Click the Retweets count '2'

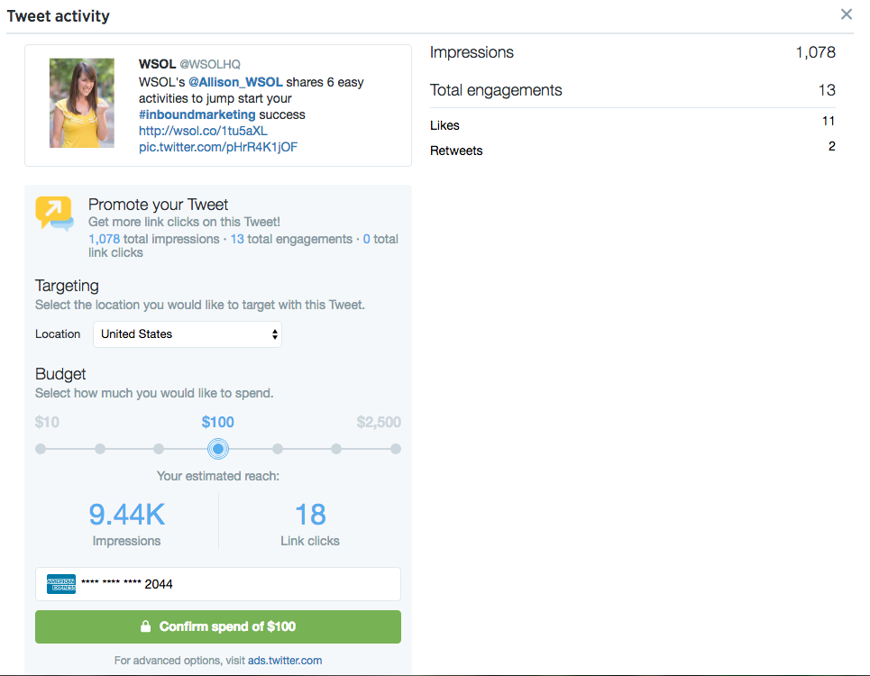click(x=832, y=146)
